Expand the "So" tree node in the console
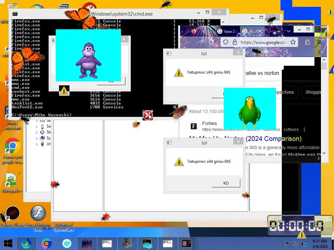 click(37, 127)
